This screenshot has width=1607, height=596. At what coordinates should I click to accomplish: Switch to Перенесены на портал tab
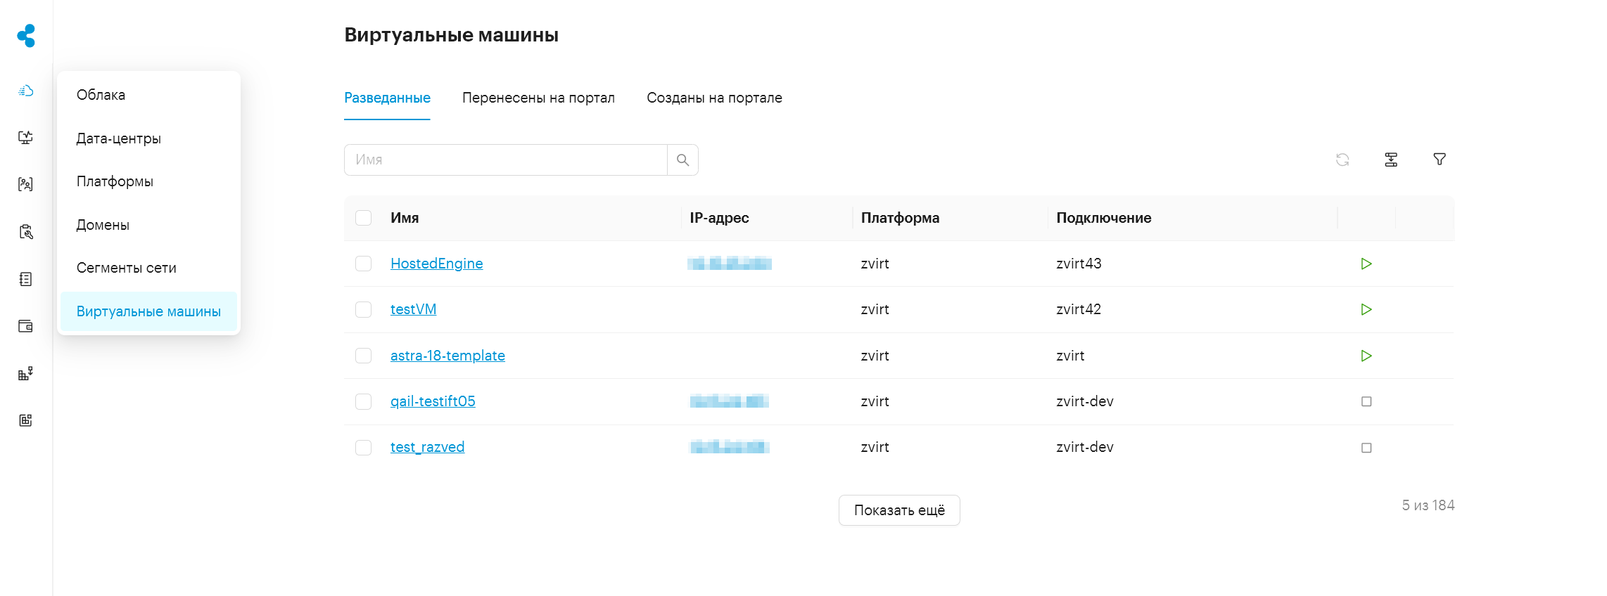538,98
